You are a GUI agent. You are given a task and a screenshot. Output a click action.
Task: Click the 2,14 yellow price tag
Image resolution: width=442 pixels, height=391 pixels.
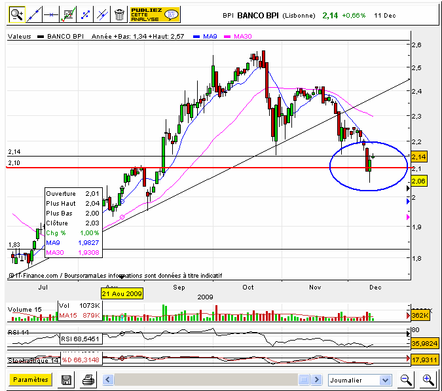click(419, 157)
